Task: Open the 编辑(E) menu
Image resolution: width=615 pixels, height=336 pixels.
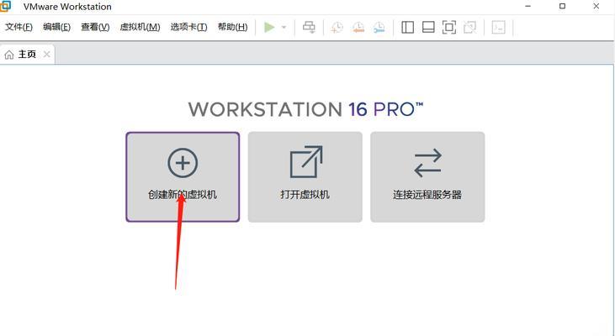Action: [57, 27]
